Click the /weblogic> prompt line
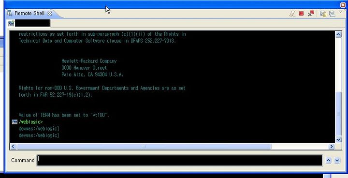The height and width of the screenshot is (178, 348). [x=30, y=122]
